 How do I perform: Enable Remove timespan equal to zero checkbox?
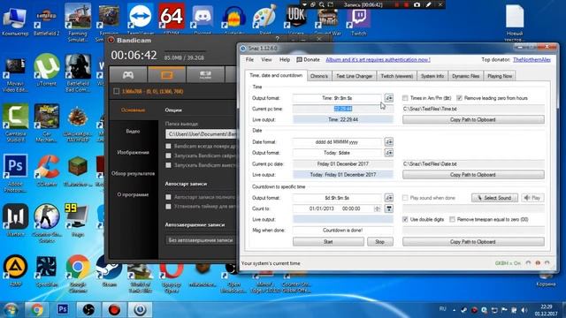point(452,219)
